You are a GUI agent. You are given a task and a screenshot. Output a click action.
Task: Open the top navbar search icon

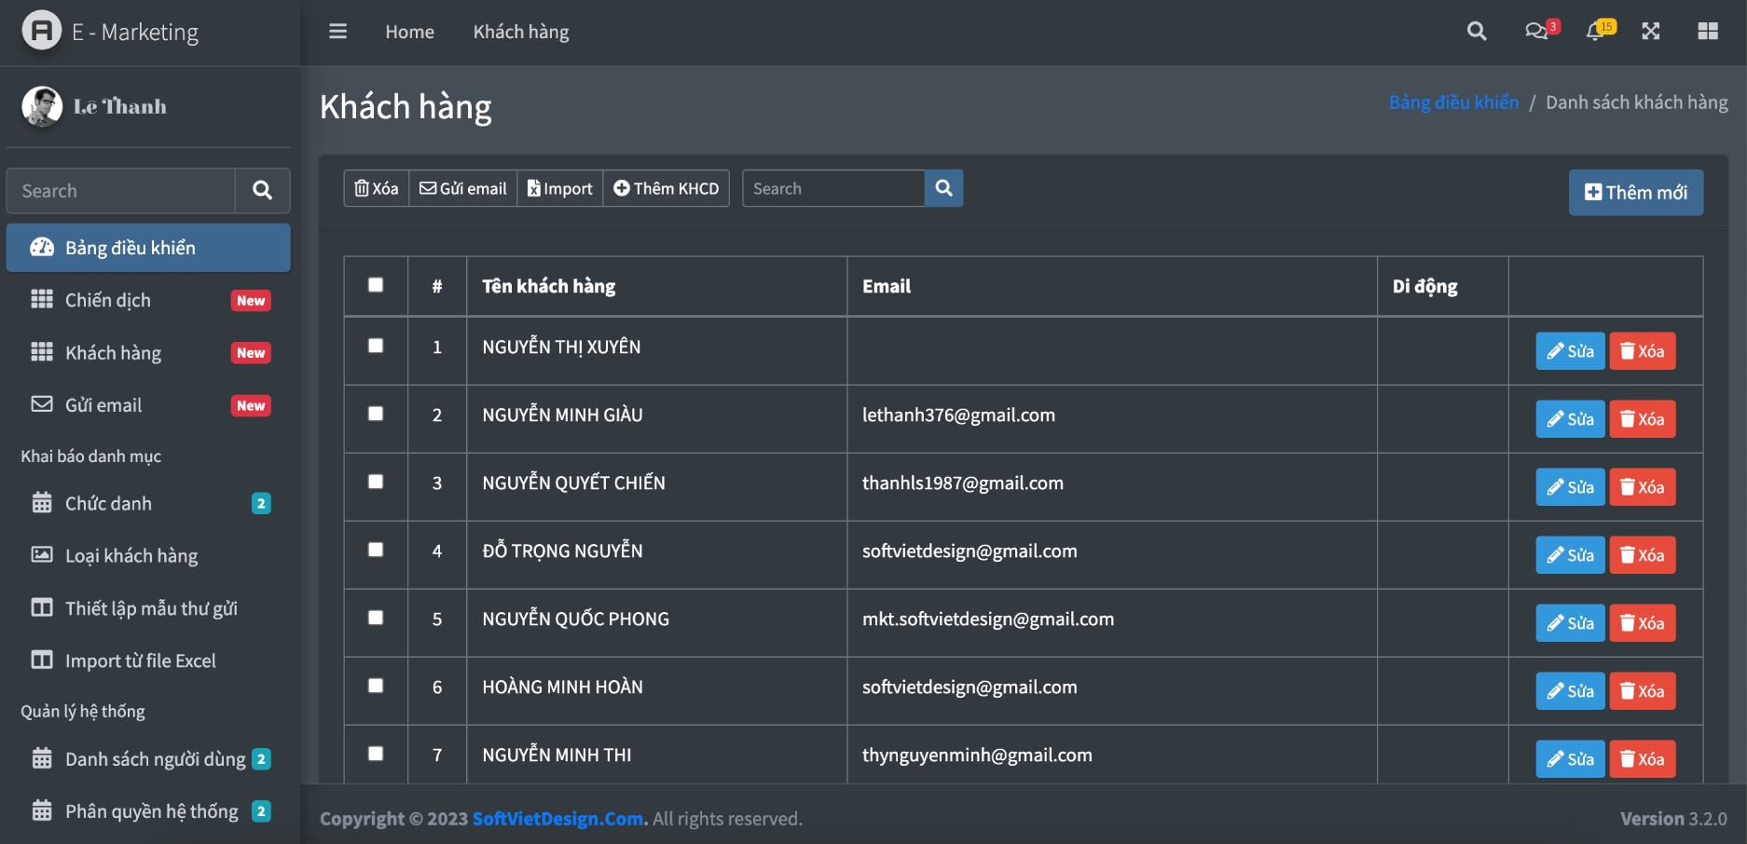[1476, 32]
